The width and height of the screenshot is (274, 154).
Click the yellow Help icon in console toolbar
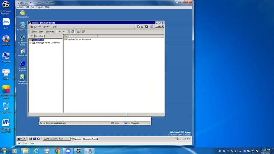pyautogui.click(x=83, y=31)
